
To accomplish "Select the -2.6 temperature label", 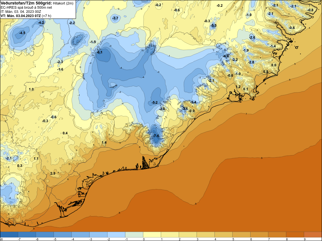I will [x=252, y=37].
